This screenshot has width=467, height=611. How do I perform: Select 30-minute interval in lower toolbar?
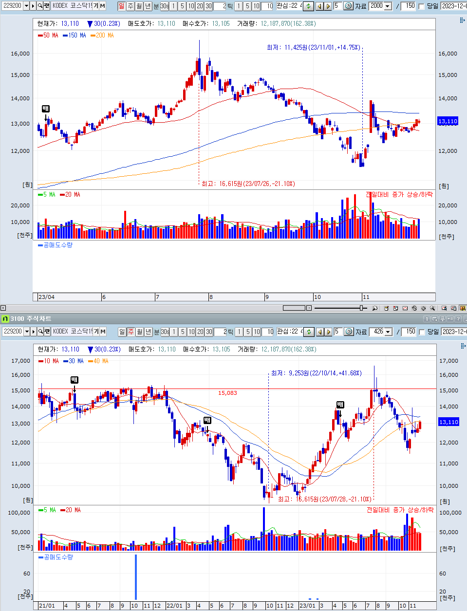tap(209, 332)
